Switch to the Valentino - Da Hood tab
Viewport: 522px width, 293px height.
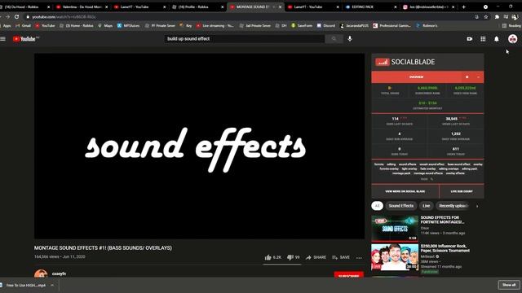tap(82, 7)
